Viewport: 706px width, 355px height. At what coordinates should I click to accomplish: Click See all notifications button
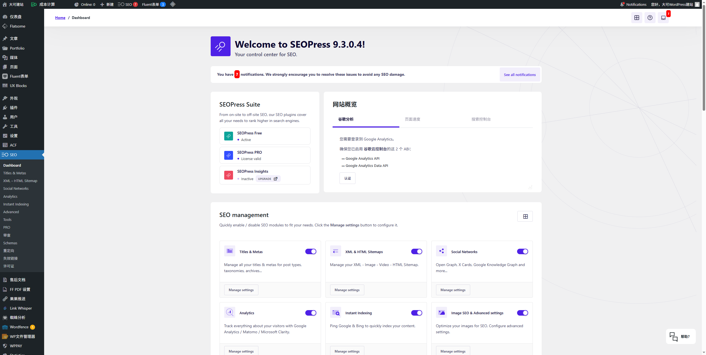(520, 75)
